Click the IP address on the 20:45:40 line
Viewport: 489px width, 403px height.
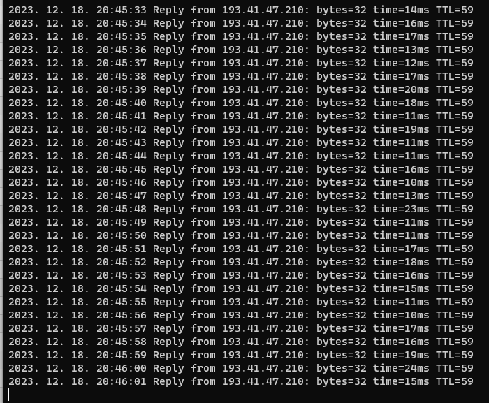point(265,103)
